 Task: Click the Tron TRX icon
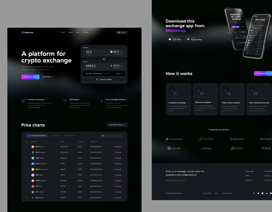click(x=33, y=186)
